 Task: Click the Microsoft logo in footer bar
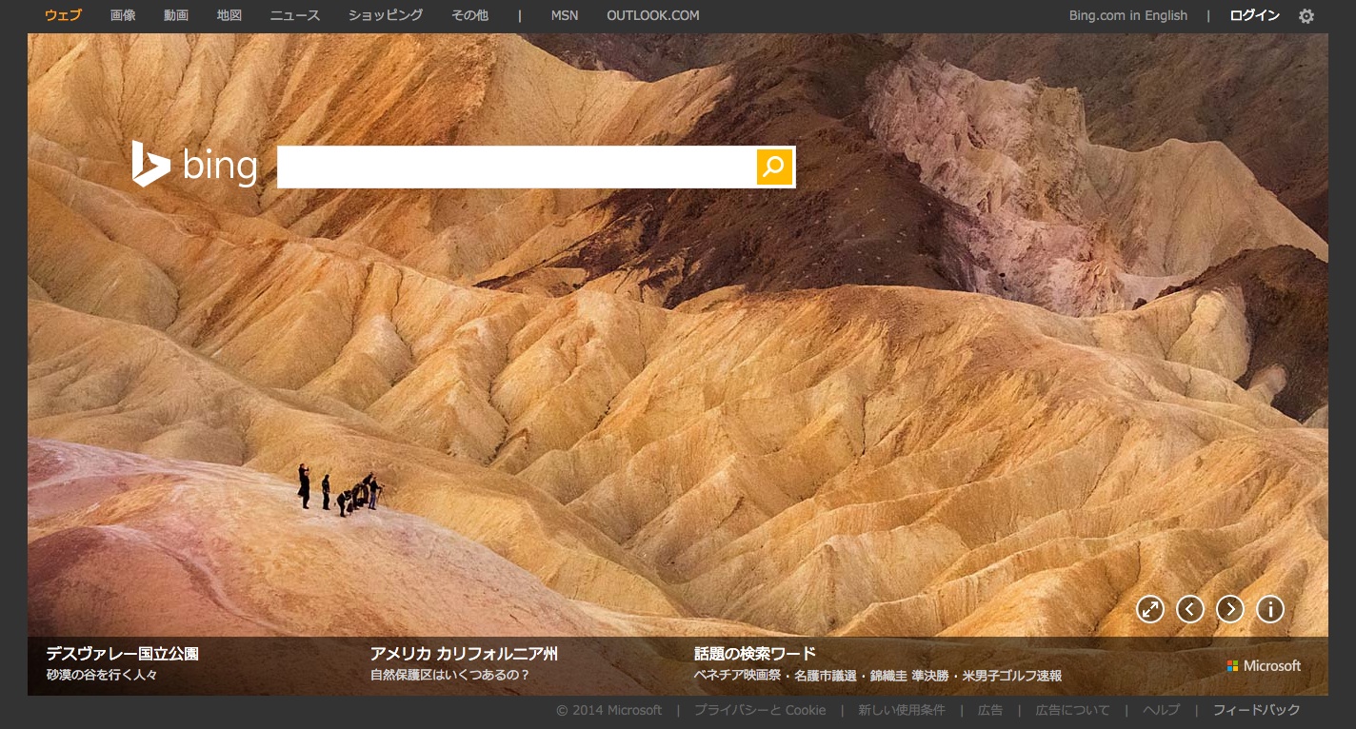(x=1264, y=666)
